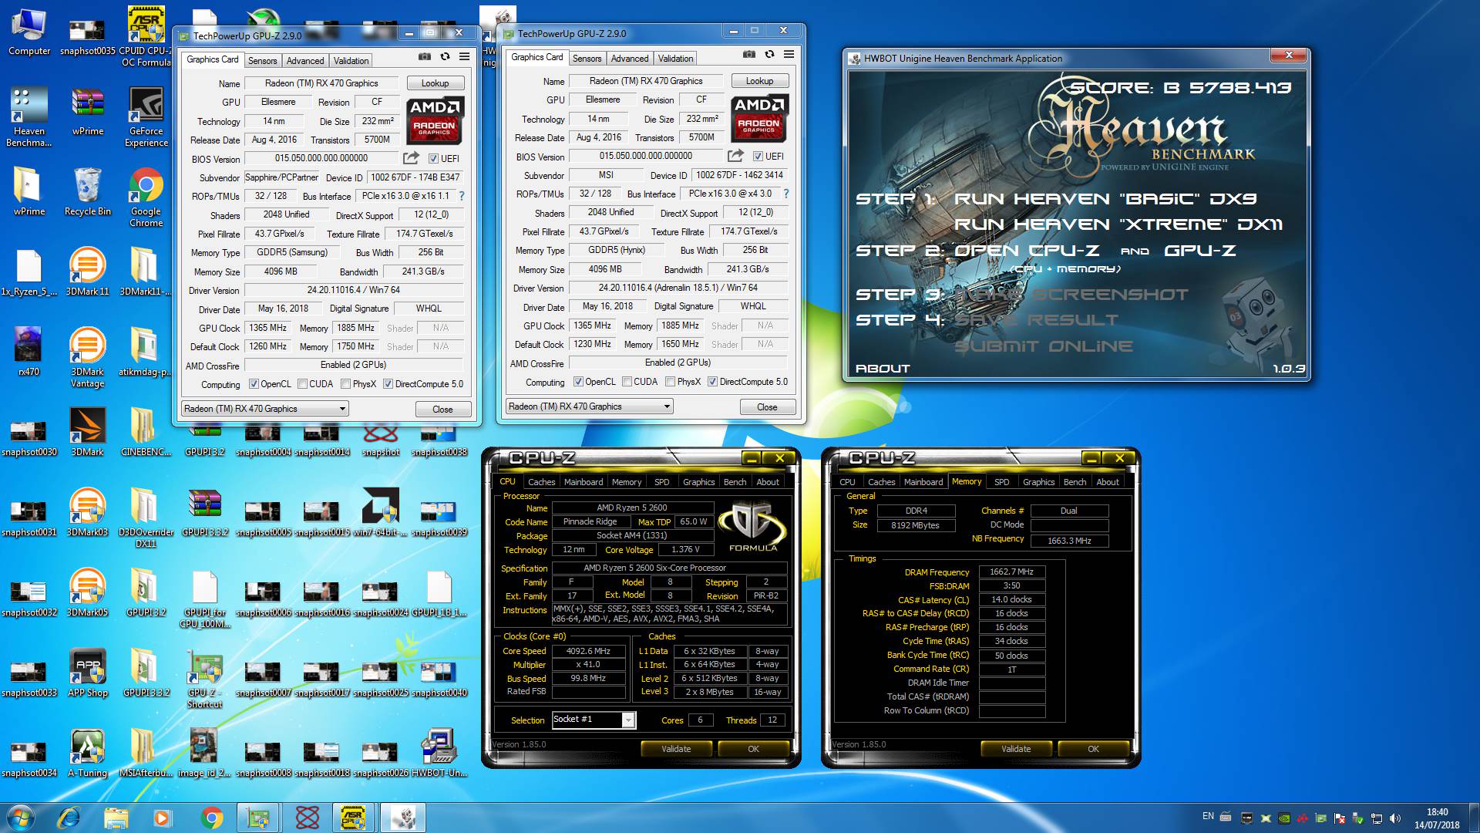Open 3DMark 11 desktop shortcut
Viewport: 1480px width, 833px height.
88,271
